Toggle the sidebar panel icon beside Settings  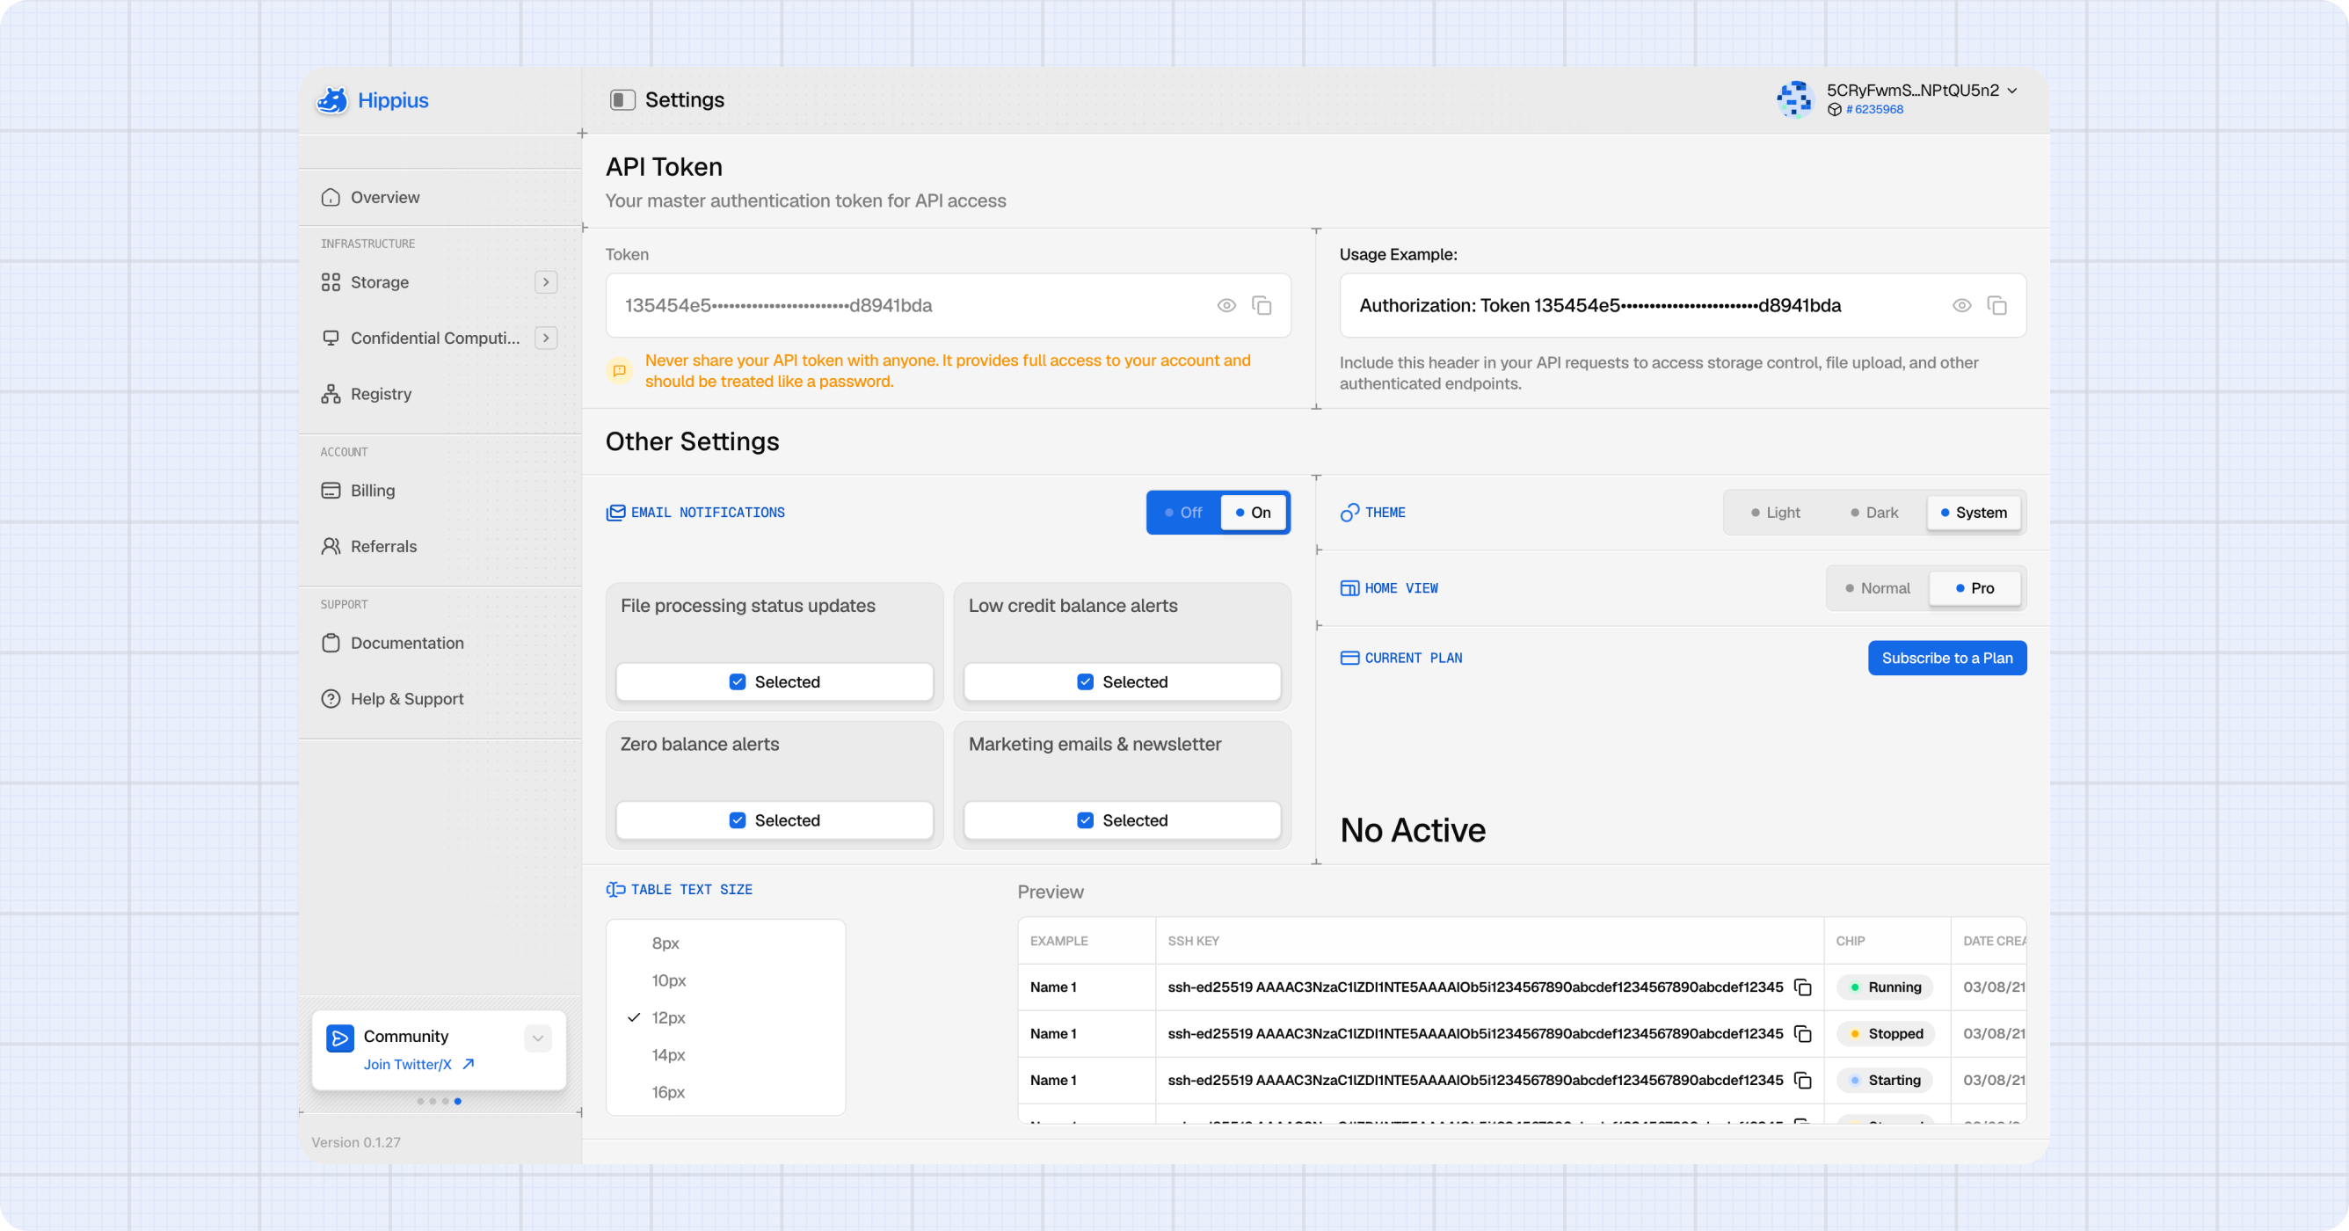tap(622, 99)
